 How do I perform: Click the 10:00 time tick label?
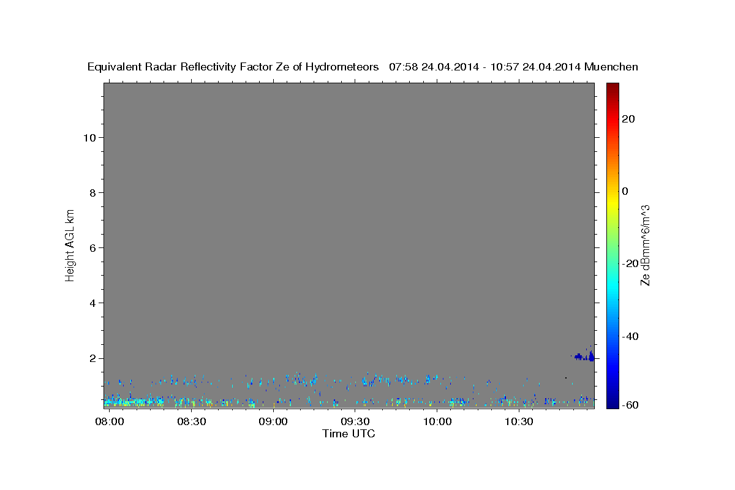tap(437, 423)
